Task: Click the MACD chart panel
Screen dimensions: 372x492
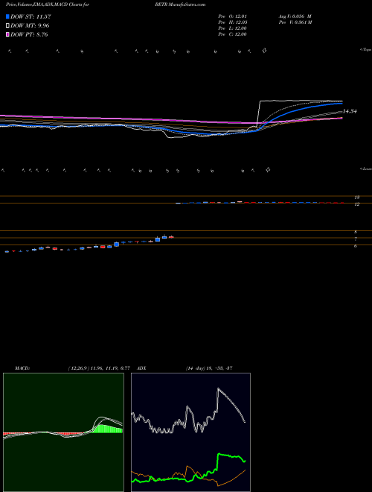Action: pos(63,432)
